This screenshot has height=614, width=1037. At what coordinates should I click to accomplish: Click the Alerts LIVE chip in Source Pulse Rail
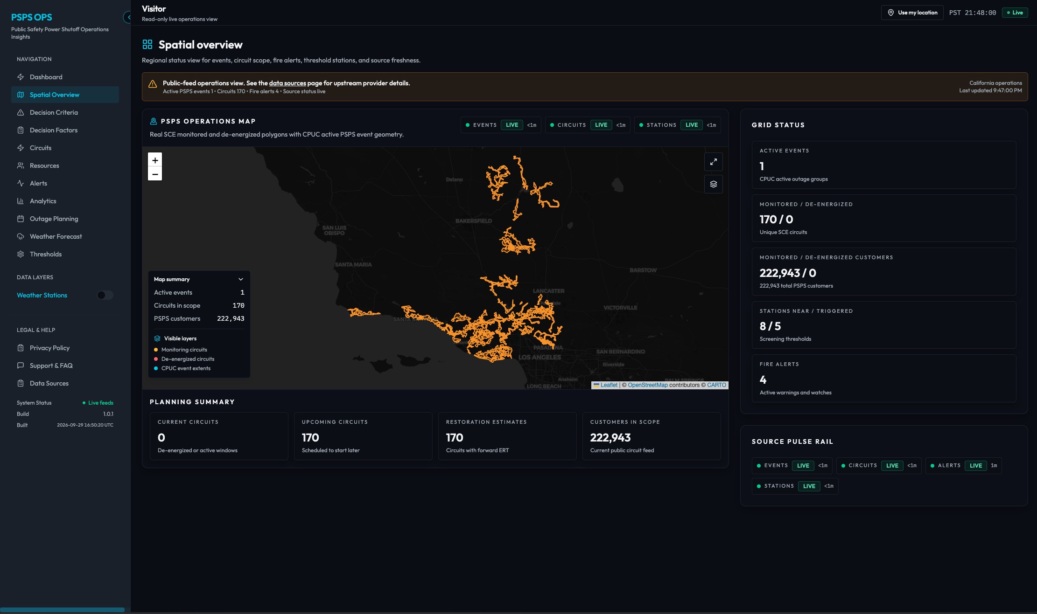963,465
